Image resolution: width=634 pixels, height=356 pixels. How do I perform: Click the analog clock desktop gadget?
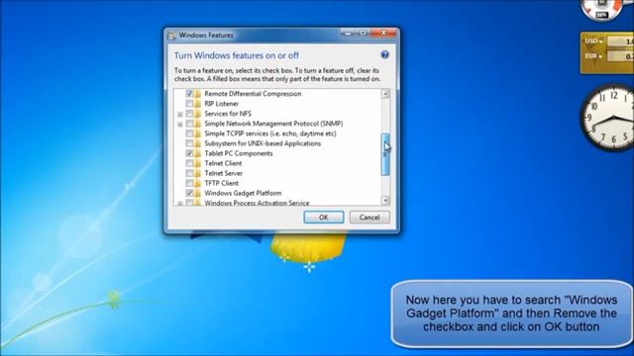pyautogui.click(x=607, y=118)
